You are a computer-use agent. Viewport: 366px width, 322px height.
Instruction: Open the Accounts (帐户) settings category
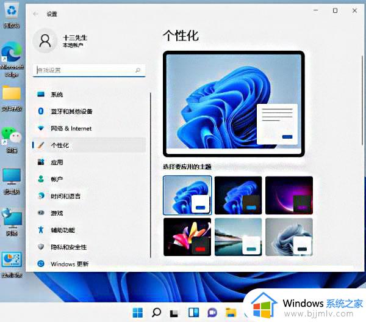pos(88,179)
